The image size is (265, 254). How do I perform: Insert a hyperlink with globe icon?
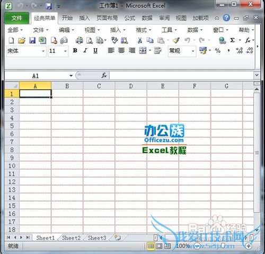(x=222, y=40)
